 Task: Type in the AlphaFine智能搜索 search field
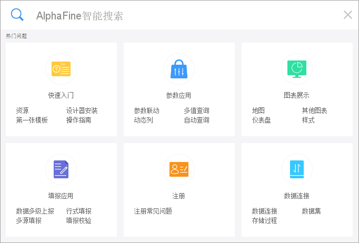(x=184, y=16)
